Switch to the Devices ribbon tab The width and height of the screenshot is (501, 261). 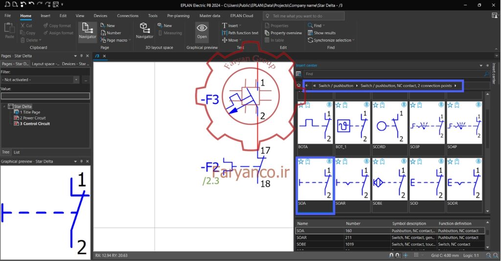tap(100, 16)
